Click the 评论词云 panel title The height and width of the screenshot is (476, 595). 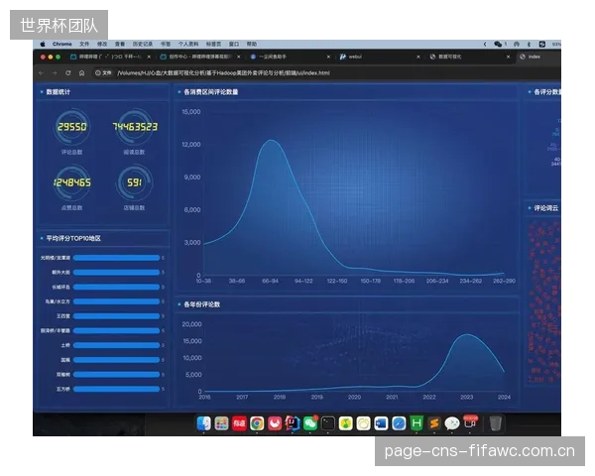(546, 208)
